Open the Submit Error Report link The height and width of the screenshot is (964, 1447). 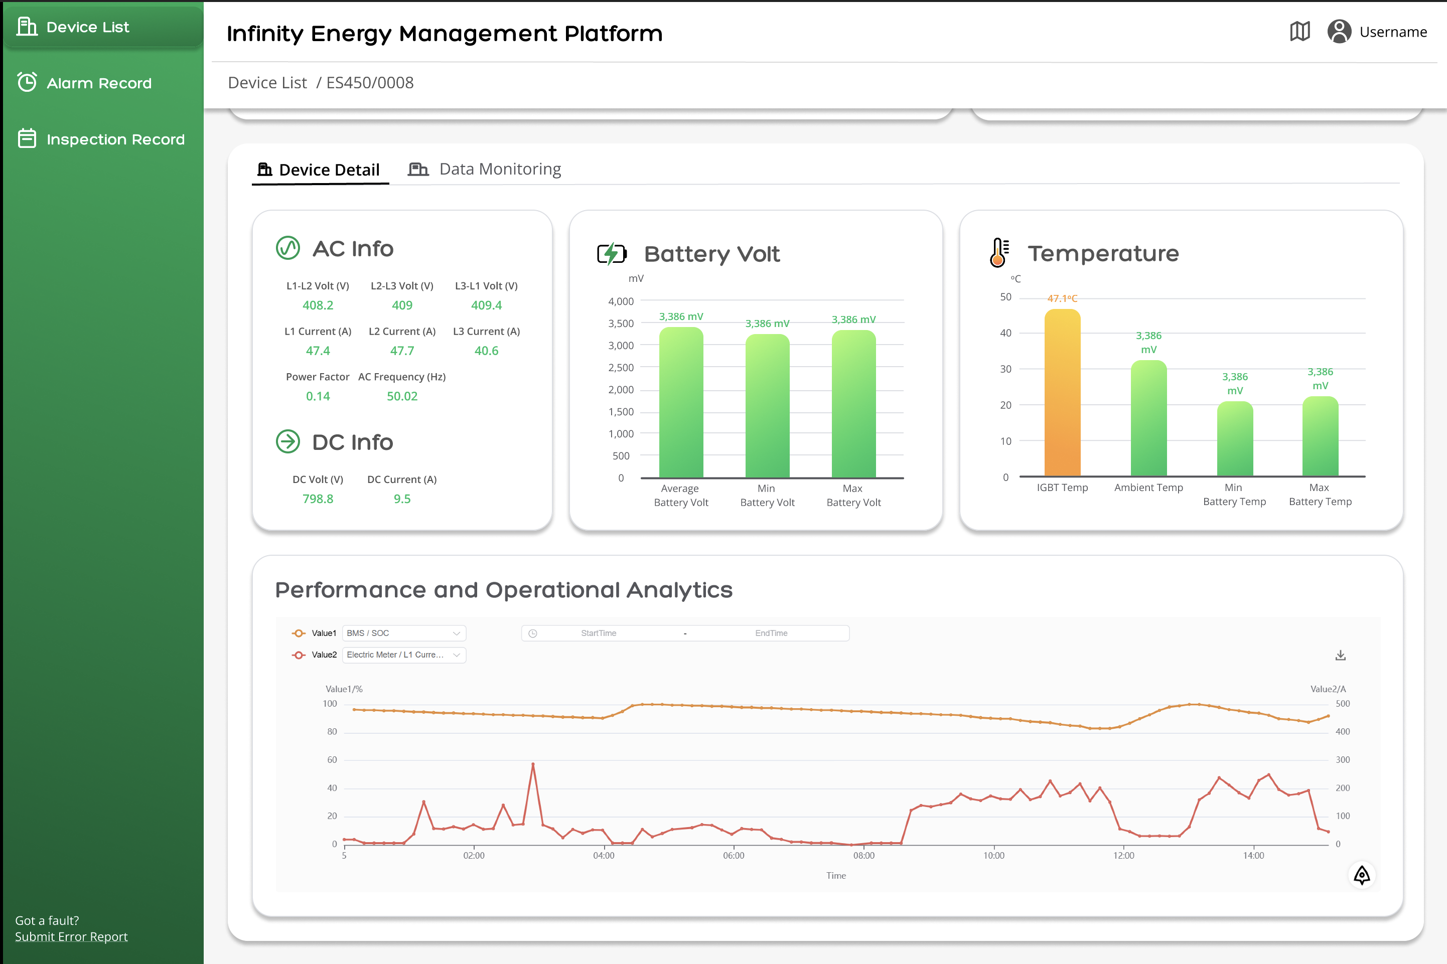[71, 936]
